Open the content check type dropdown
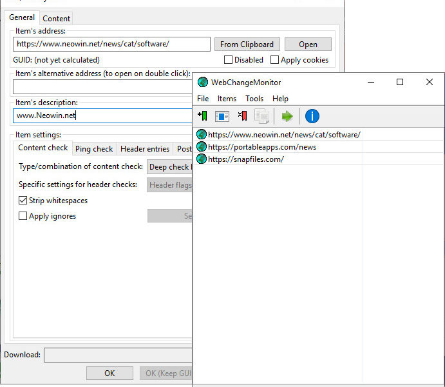This screenshot has width=445, height=387. click(x=170, y=167)
